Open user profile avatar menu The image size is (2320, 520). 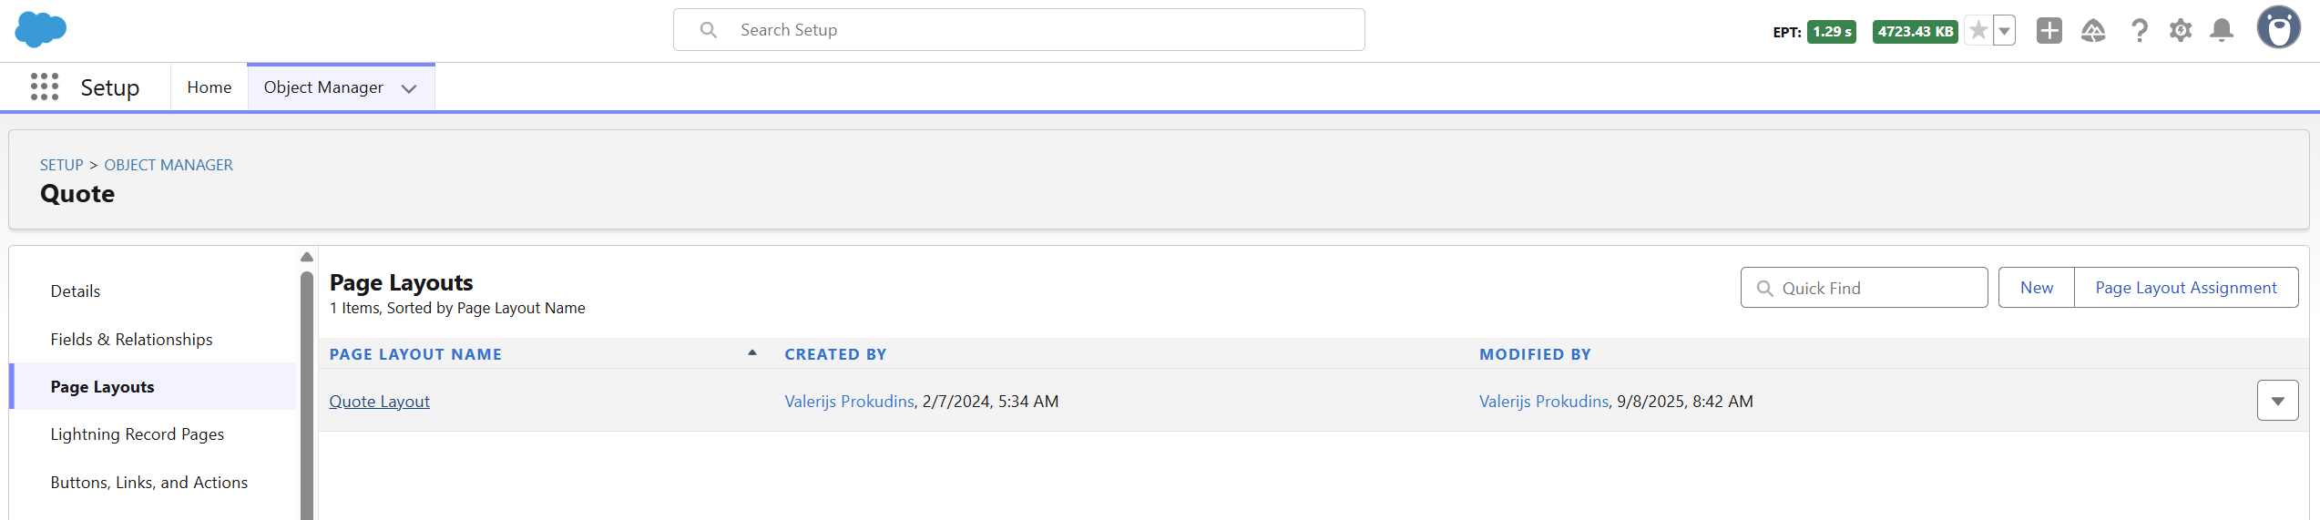tap(2278, 27)
